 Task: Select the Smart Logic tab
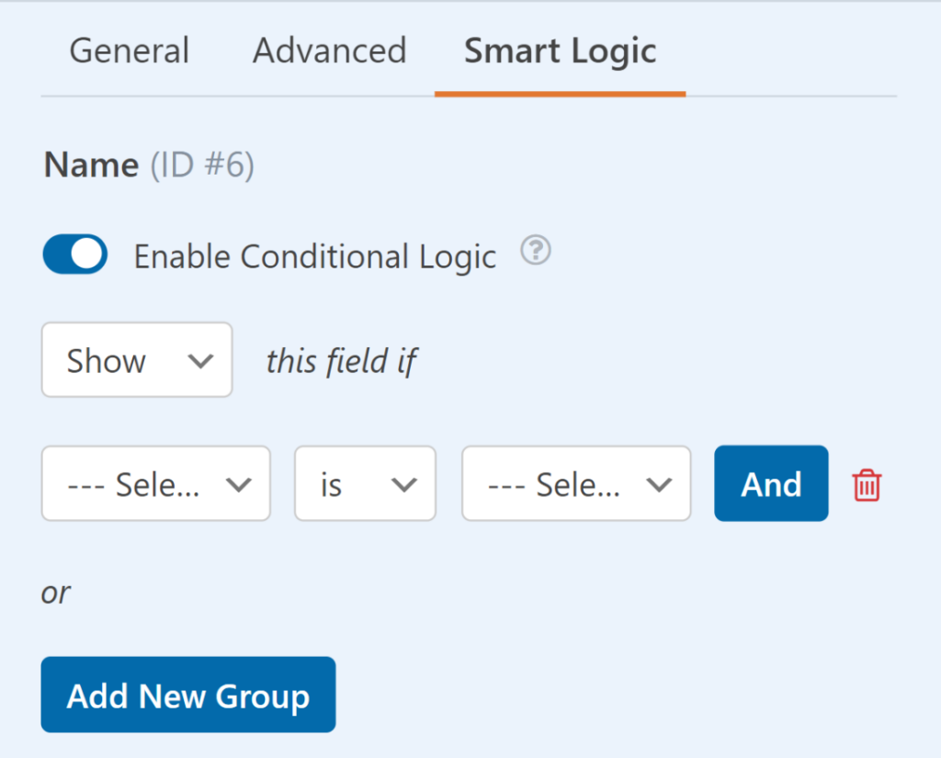(x=560, y=51)
